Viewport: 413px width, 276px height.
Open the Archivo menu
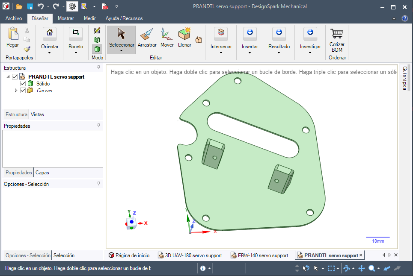point(14,18)
